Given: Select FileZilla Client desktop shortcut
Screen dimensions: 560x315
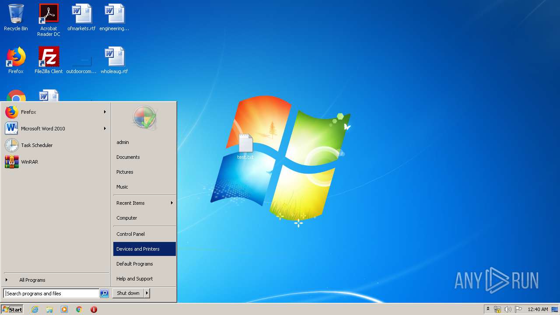Looking at the screenshot, I should point(49,60).
